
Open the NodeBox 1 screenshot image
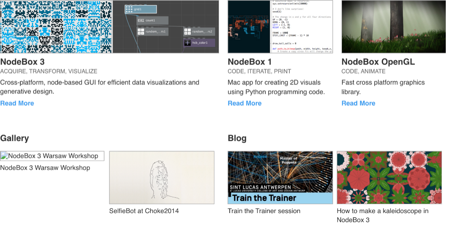pos(281,27)
